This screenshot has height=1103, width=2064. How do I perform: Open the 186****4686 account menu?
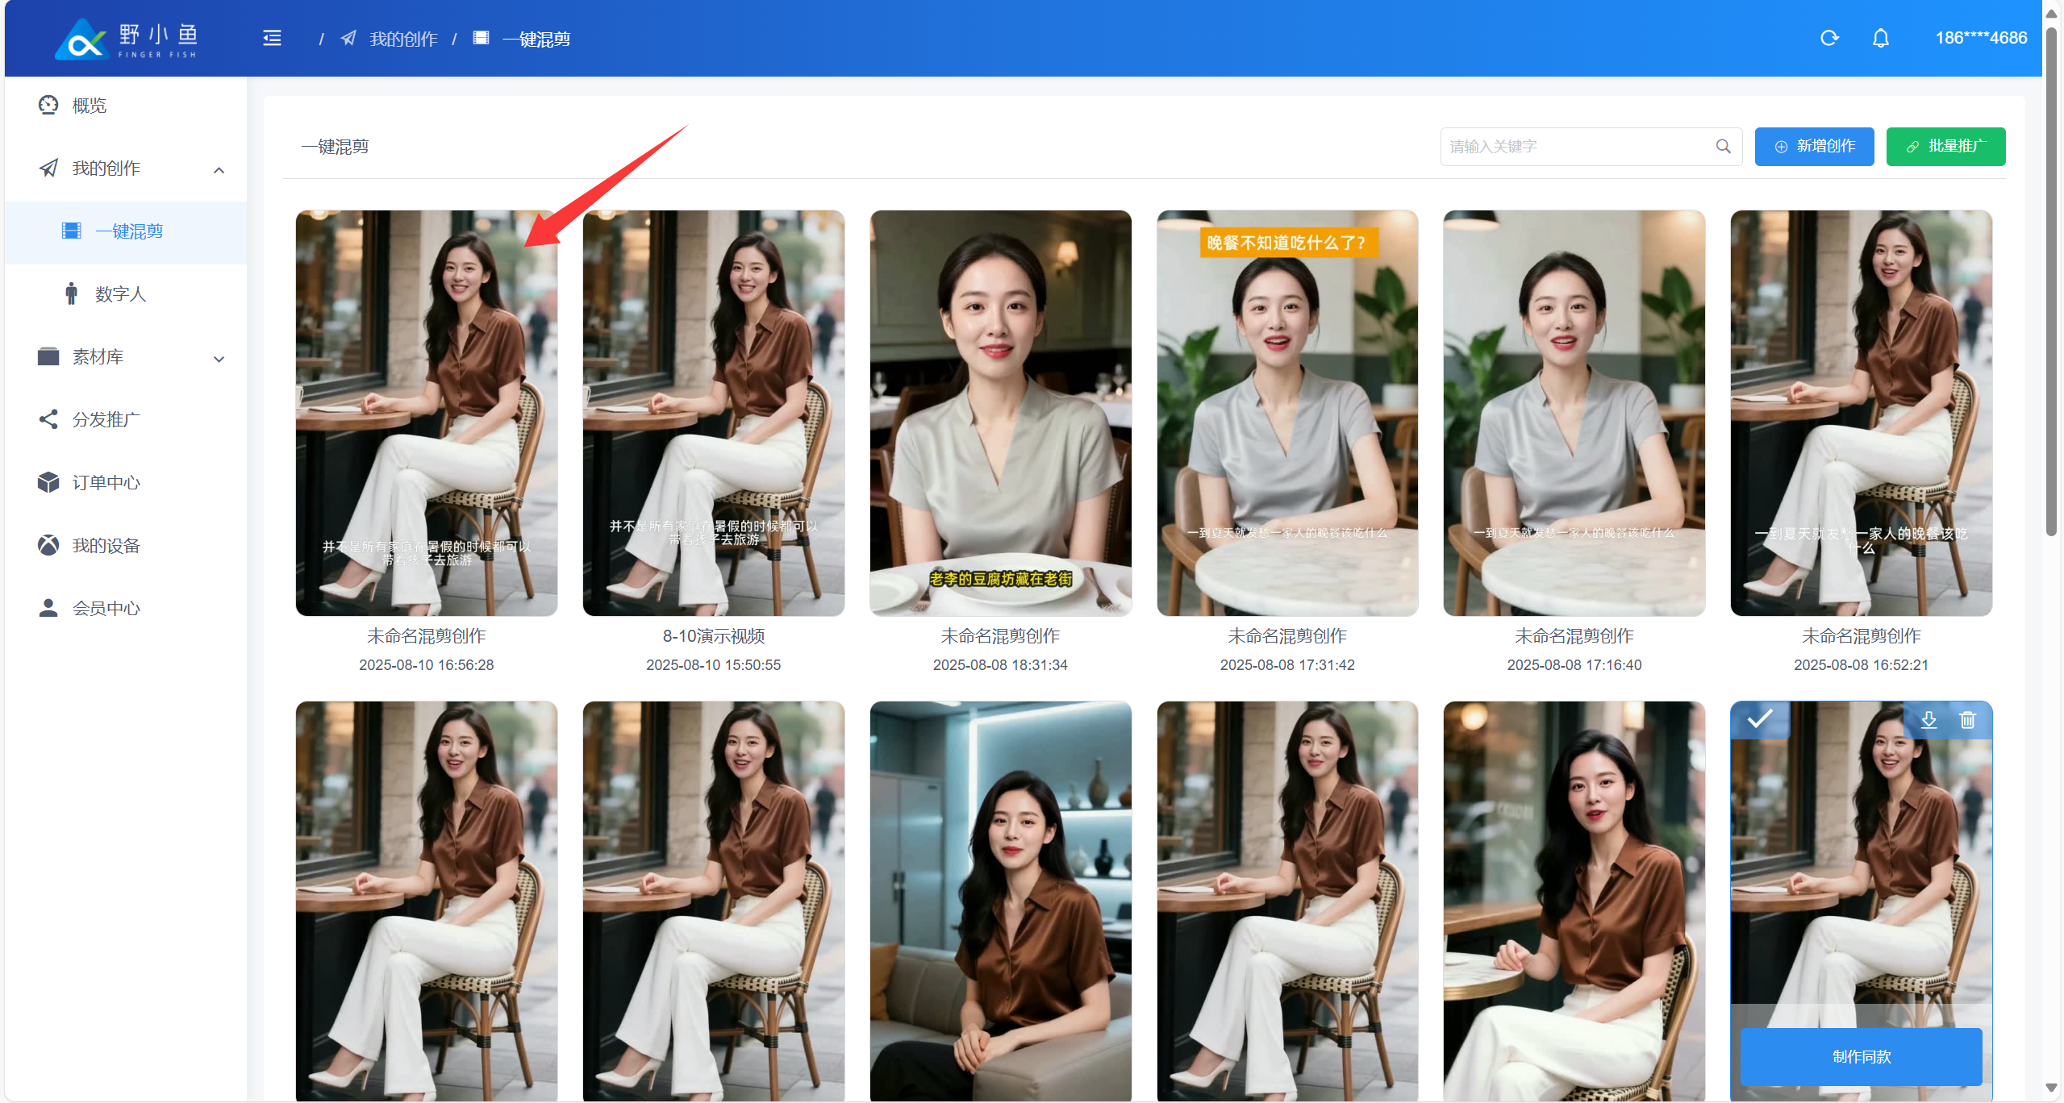tap(1980, 38)
